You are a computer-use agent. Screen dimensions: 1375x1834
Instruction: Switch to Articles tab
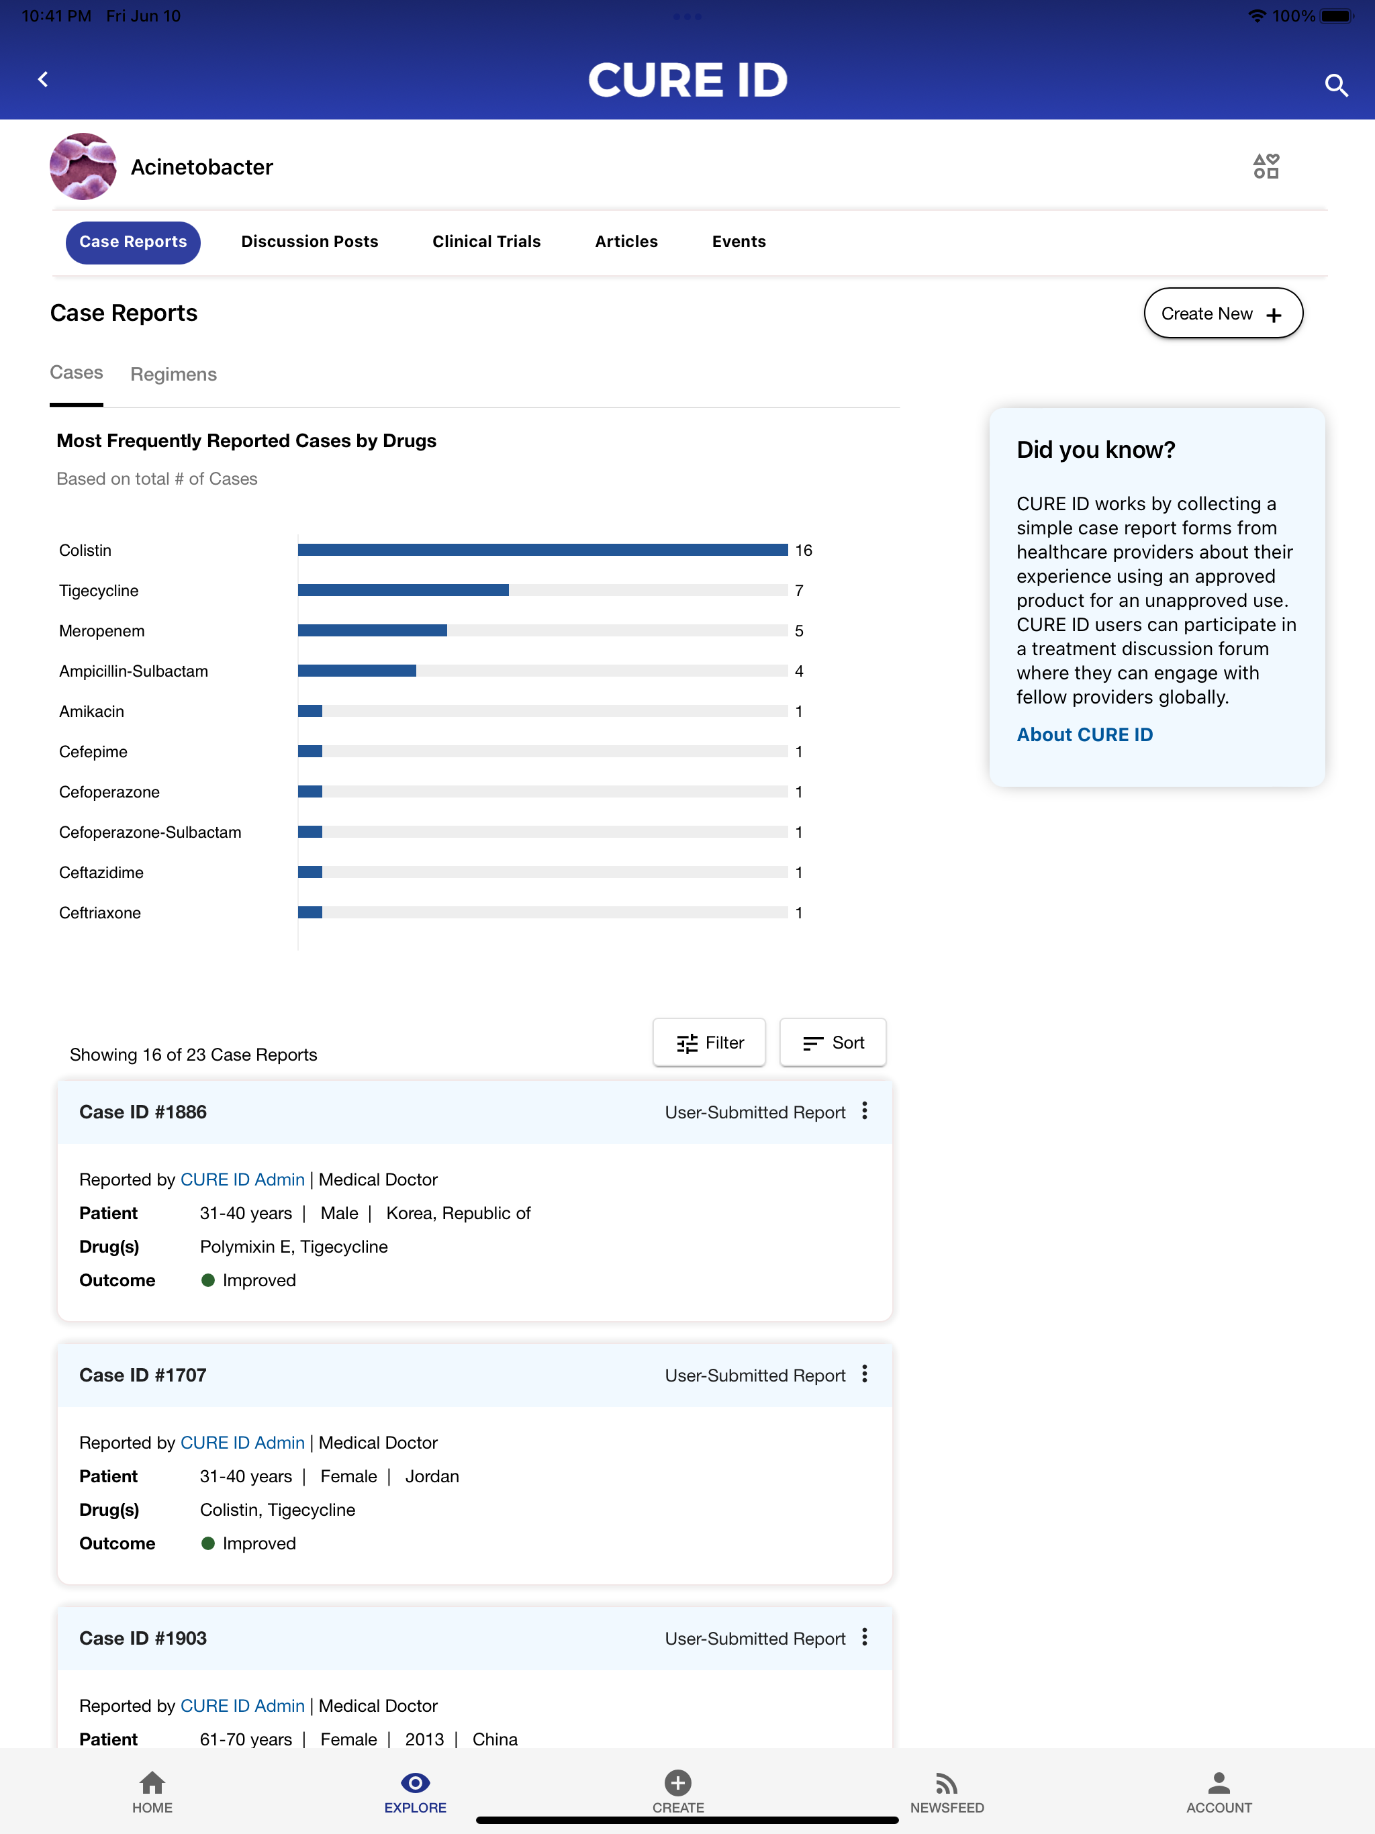pyautogui.click(x=626, y=242)
